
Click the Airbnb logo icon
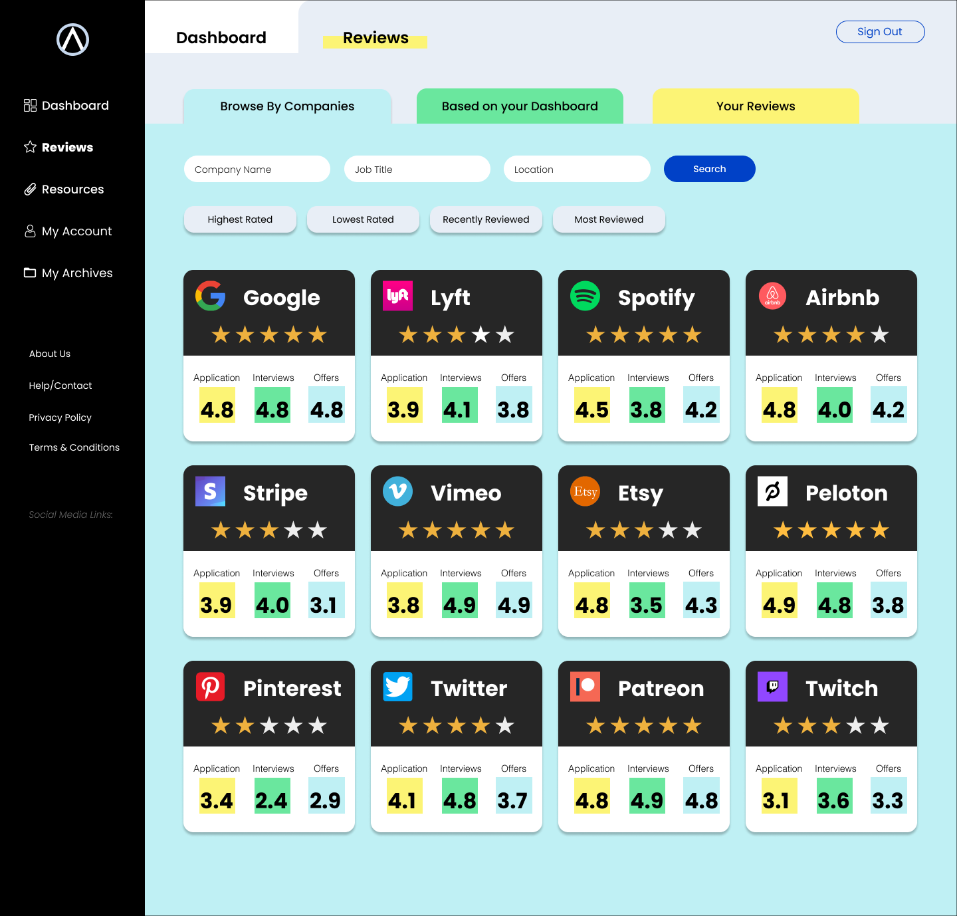pos(773,296)
